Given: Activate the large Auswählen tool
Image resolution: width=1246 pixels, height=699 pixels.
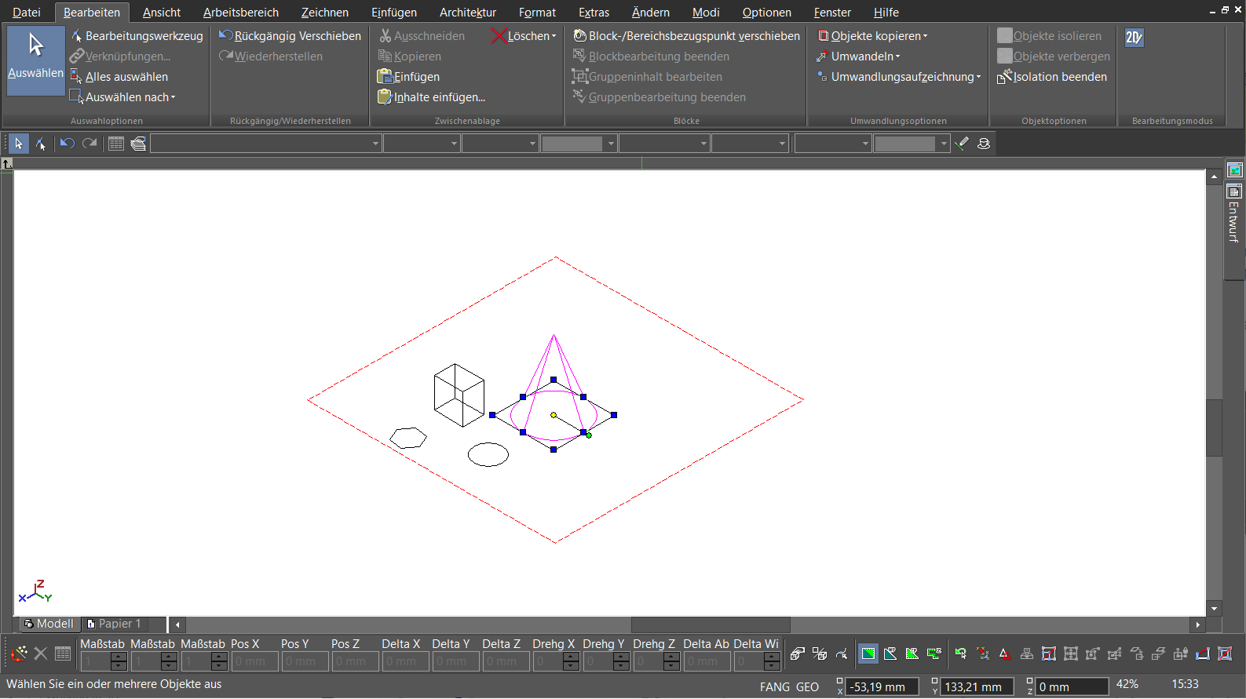Looking at the screenshot, I should [x=36, y=60].
